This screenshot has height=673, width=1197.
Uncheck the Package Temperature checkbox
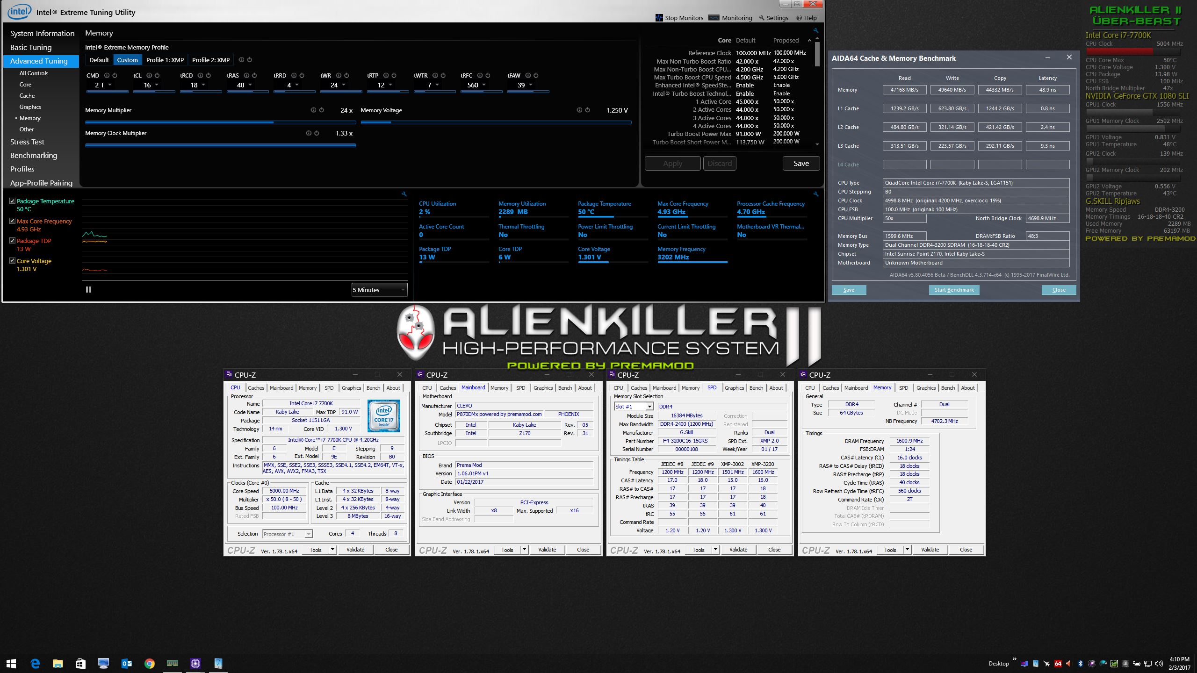(x=13, y=201)
